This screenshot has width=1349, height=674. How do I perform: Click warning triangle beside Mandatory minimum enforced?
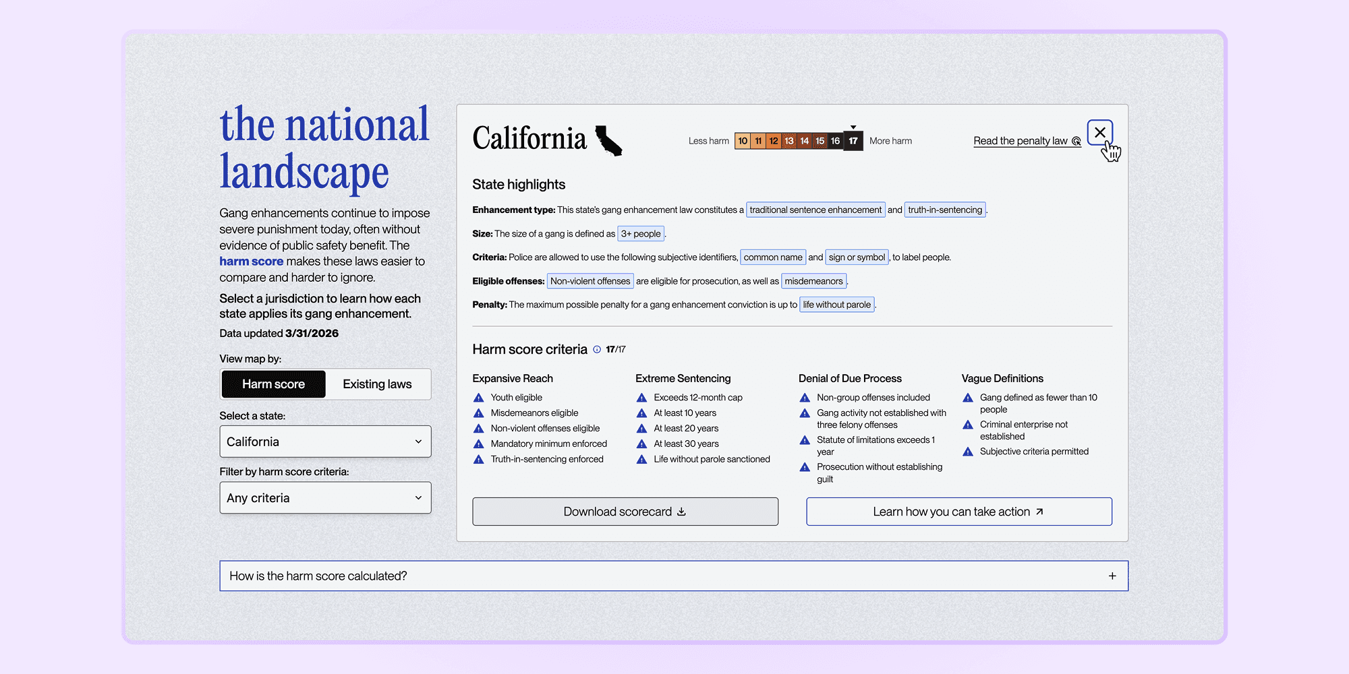tap(479, 444)
